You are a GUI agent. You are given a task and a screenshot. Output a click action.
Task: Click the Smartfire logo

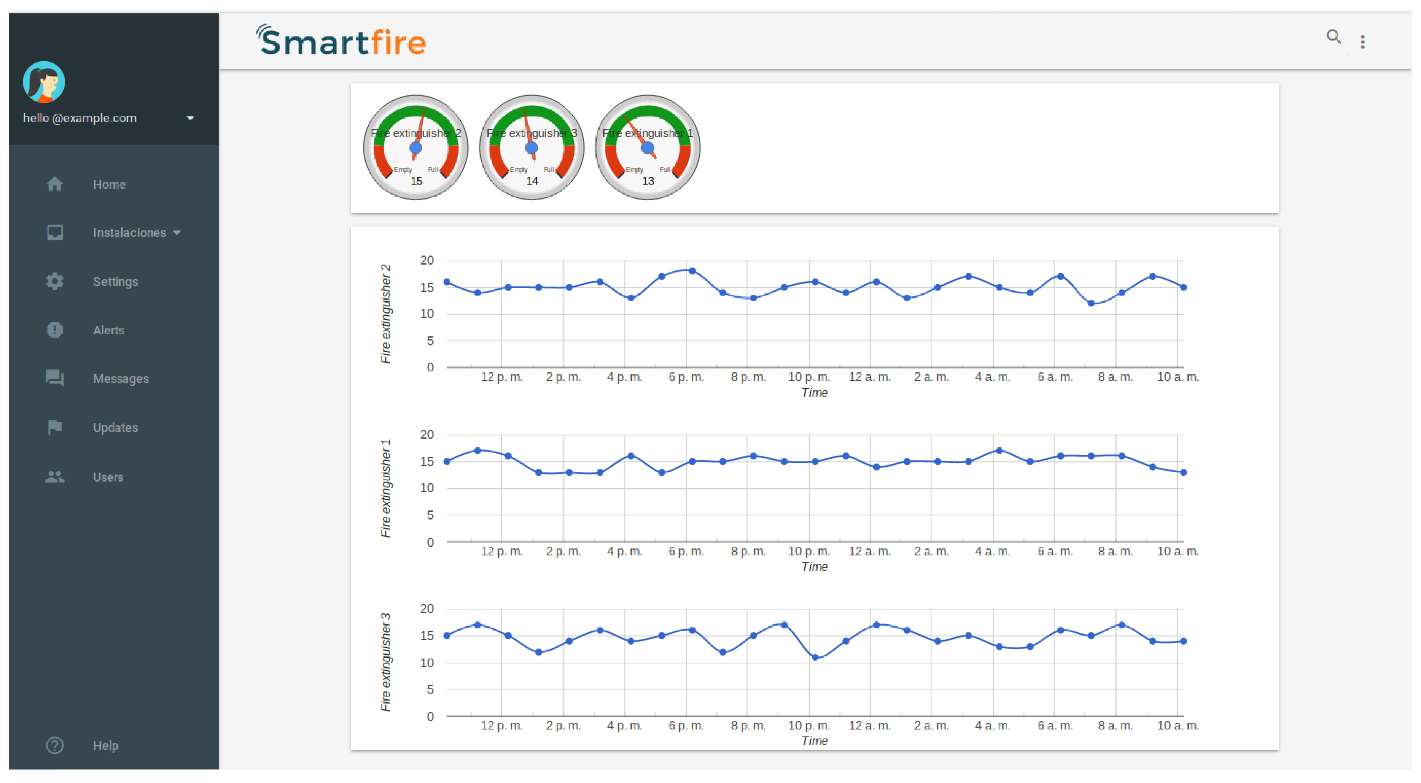[x=342, y=41]
